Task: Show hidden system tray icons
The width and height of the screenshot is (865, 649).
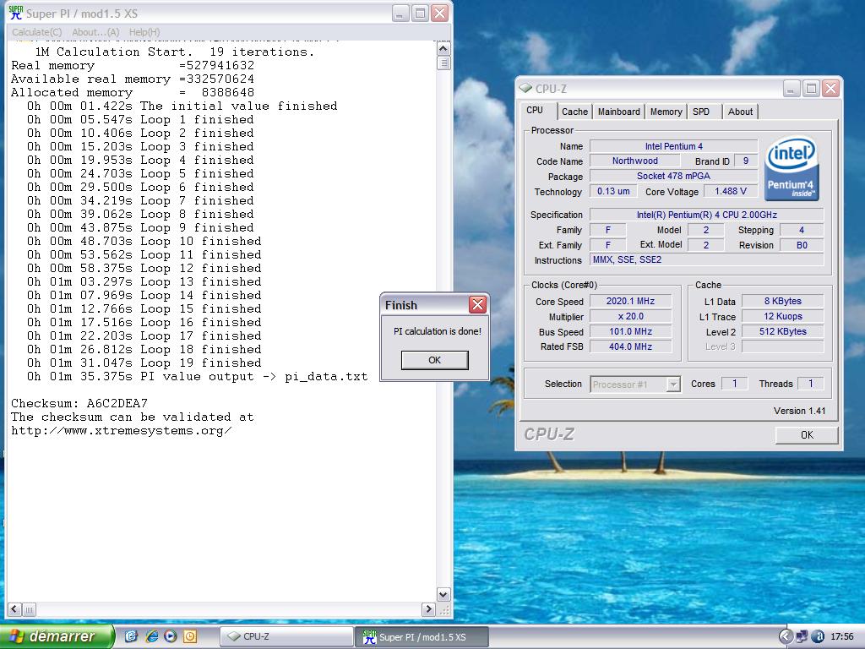Action: 786,636
